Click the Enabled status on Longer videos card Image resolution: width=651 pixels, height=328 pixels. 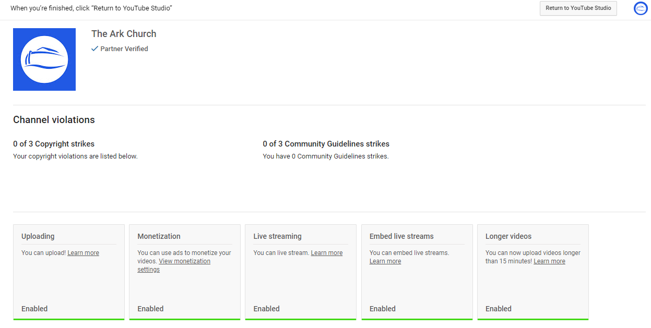coord(499,309)
